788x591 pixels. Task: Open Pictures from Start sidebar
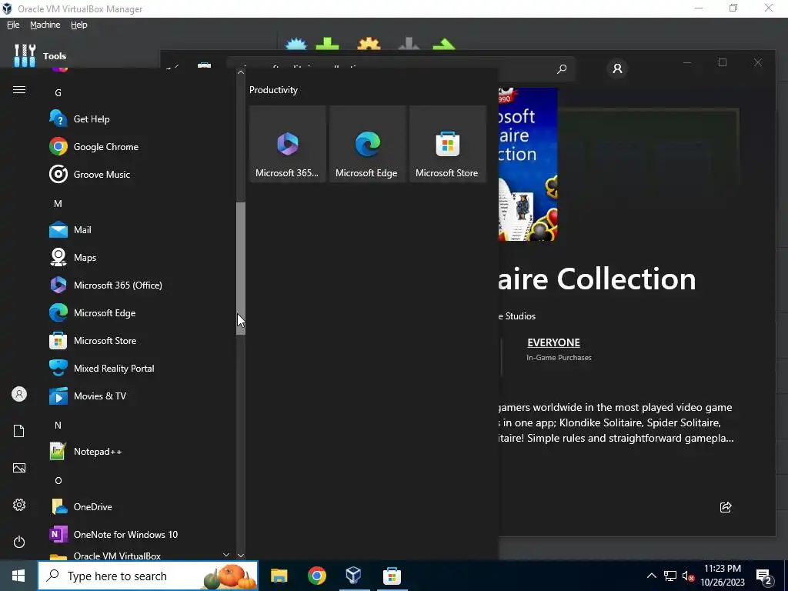[19, 468]
